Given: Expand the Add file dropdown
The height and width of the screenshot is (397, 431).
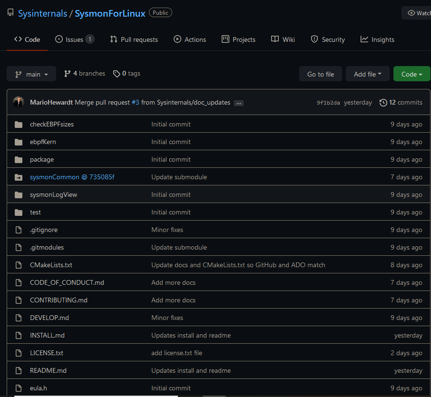Looking at the screenshot, I should point(368,74).
